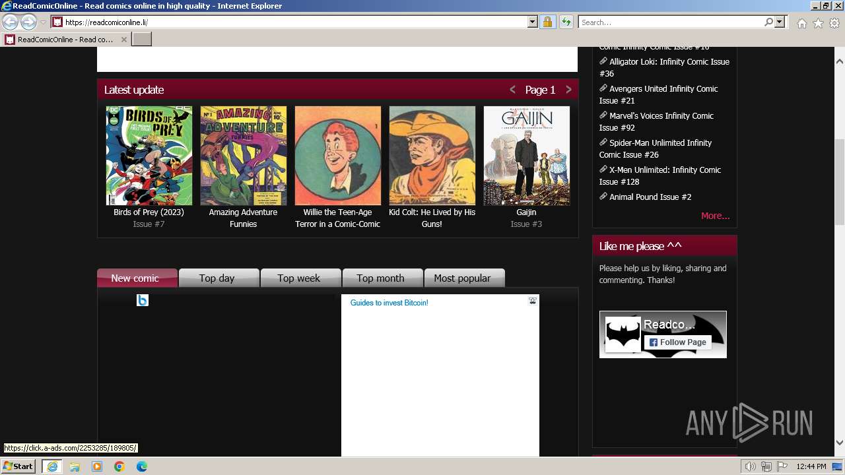845x475 pixels.
Task: Switch to Top week tab
Action: [x=300, y=278]
